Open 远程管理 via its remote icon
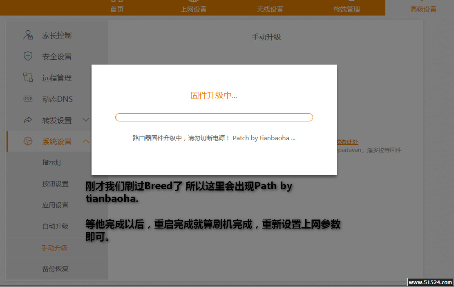Image resolution: width=454 pixels, height=287 pixels. click(28, 78)
